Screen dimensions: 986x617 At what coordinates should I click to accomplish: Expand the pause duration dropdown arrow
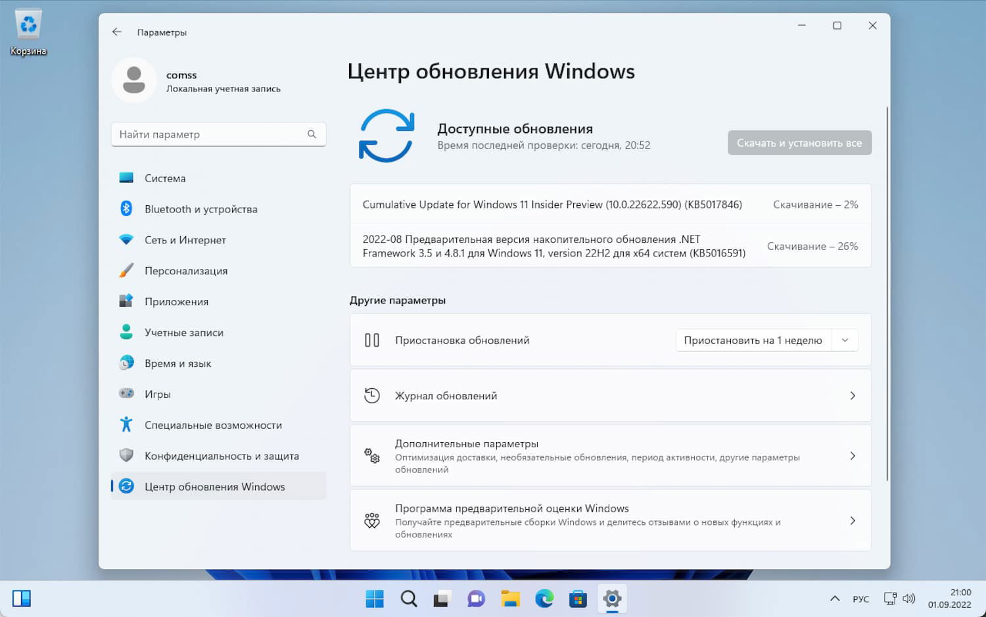pos(845,340)
